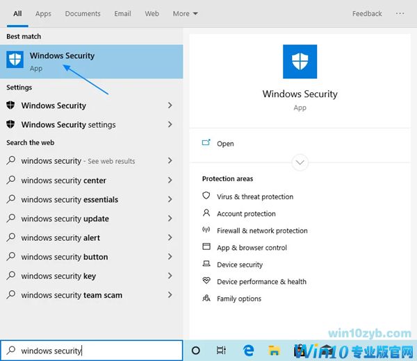Open Device security area

240,265
